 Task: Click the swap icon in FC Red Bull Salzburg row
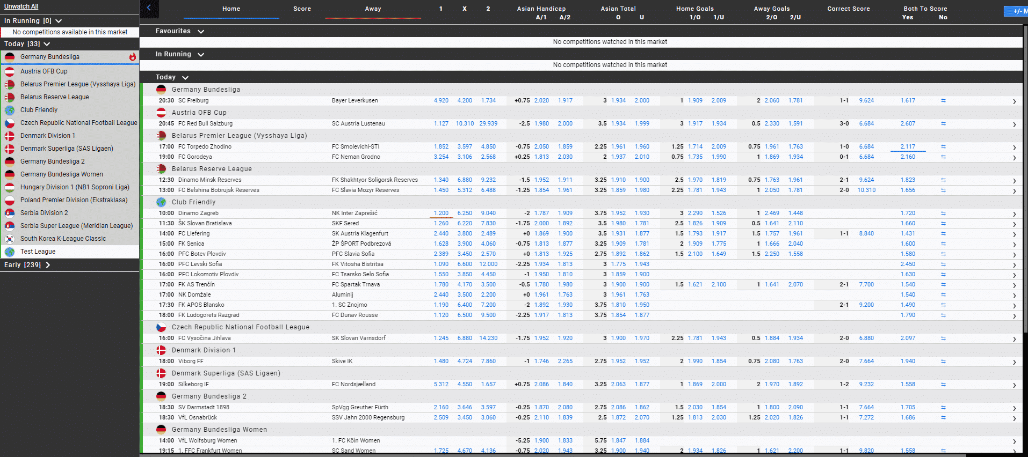tap(943, 124)
